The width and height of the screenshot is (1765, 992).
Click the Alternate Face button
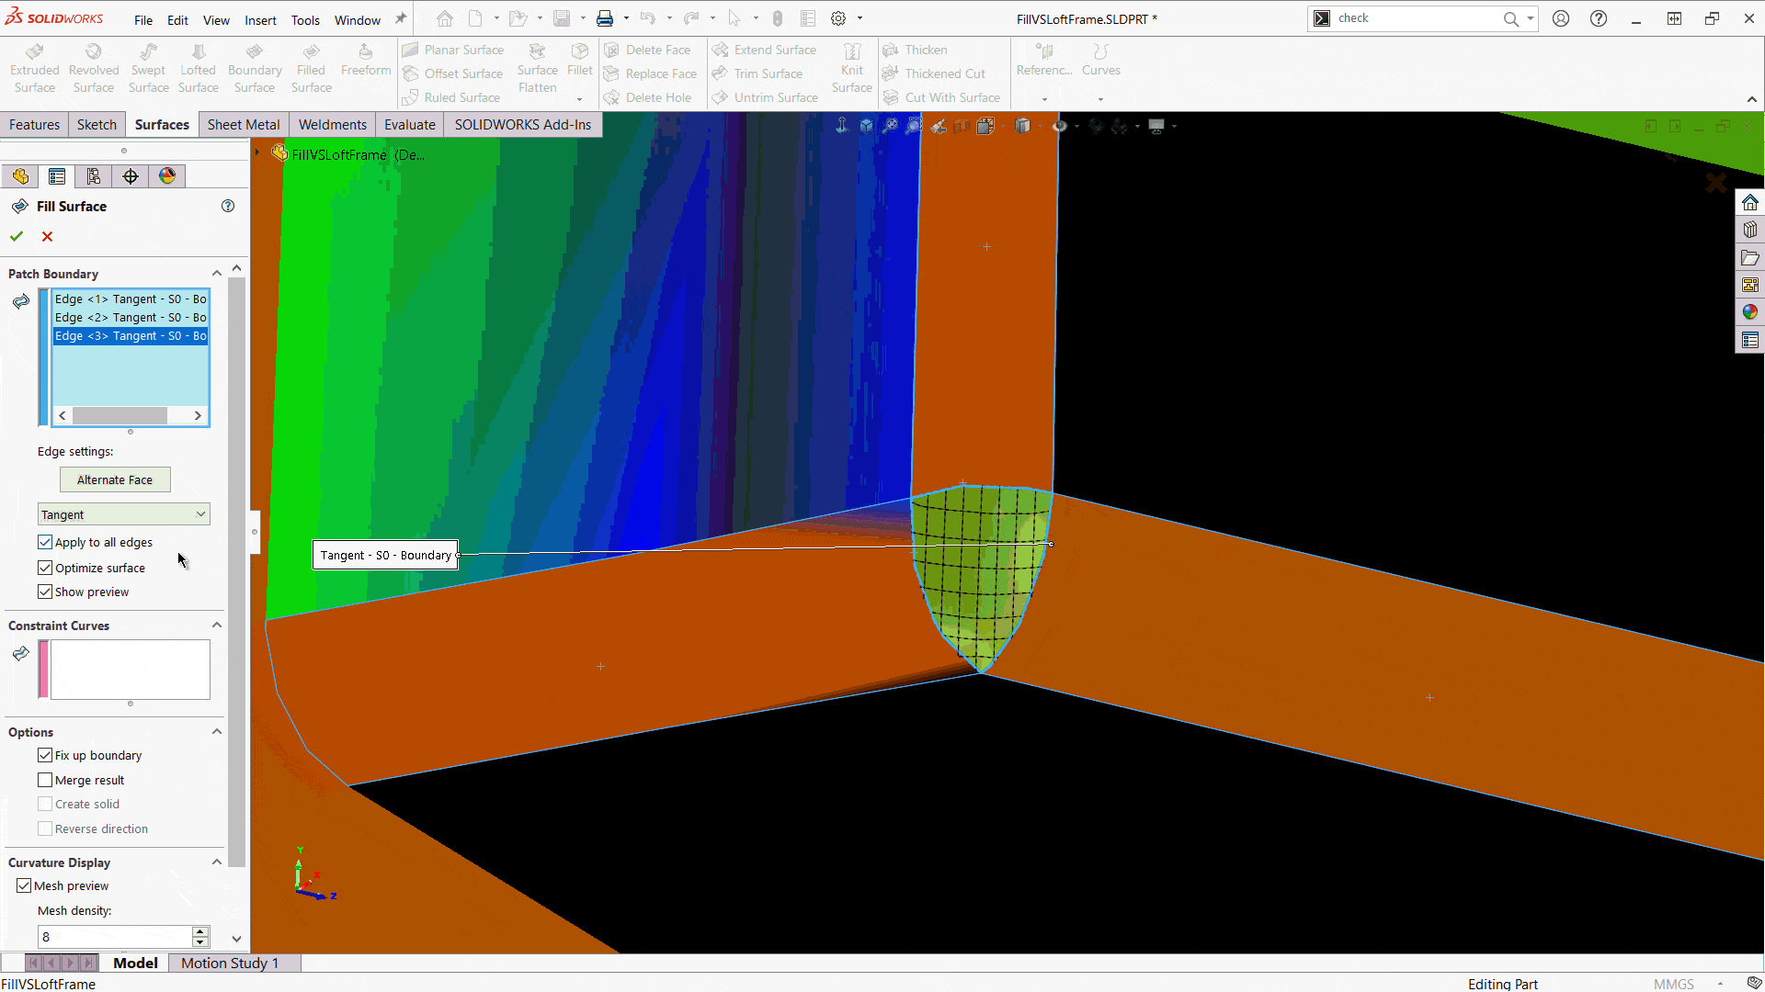[115, 479]
